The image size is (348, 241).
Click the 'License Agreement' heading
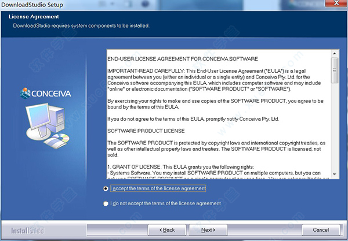pyautogui.click(x=34, y=17)
